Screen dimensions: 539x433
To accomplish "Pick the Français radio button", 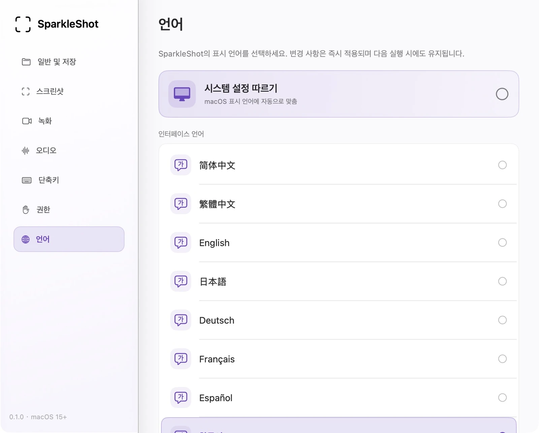I will click(x=502, y=359).
